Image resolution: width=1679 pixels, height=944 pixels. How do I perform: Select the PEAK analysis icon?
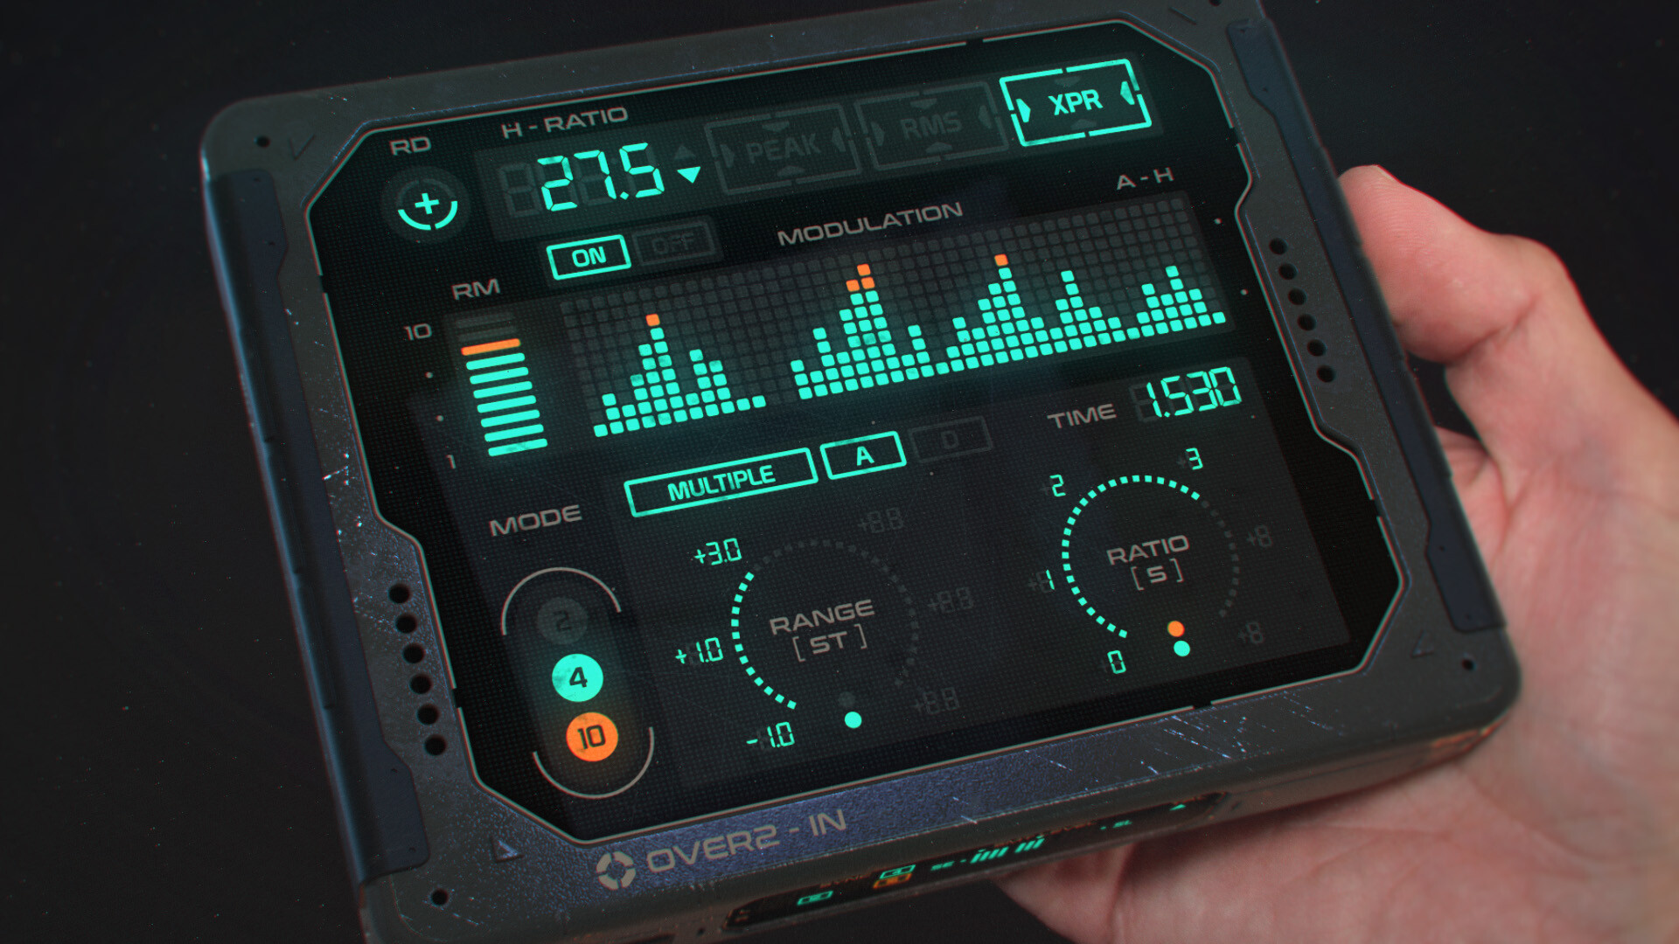pyautogui.click(x=773, y=136)
